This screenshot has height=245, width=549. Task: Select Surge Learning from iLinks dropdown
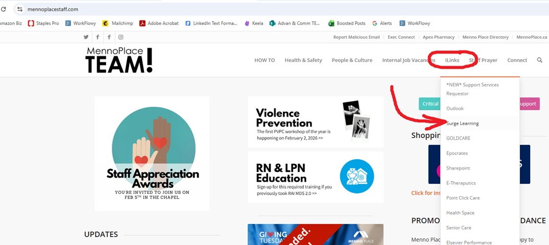tap(462, 124)
